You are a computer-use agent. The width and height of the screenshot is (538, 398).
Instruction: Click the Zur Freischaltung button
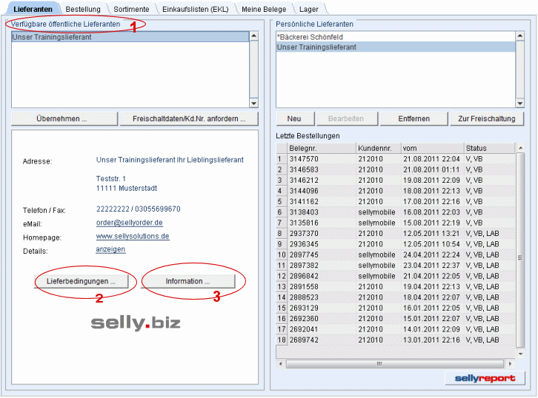point(486,118)
